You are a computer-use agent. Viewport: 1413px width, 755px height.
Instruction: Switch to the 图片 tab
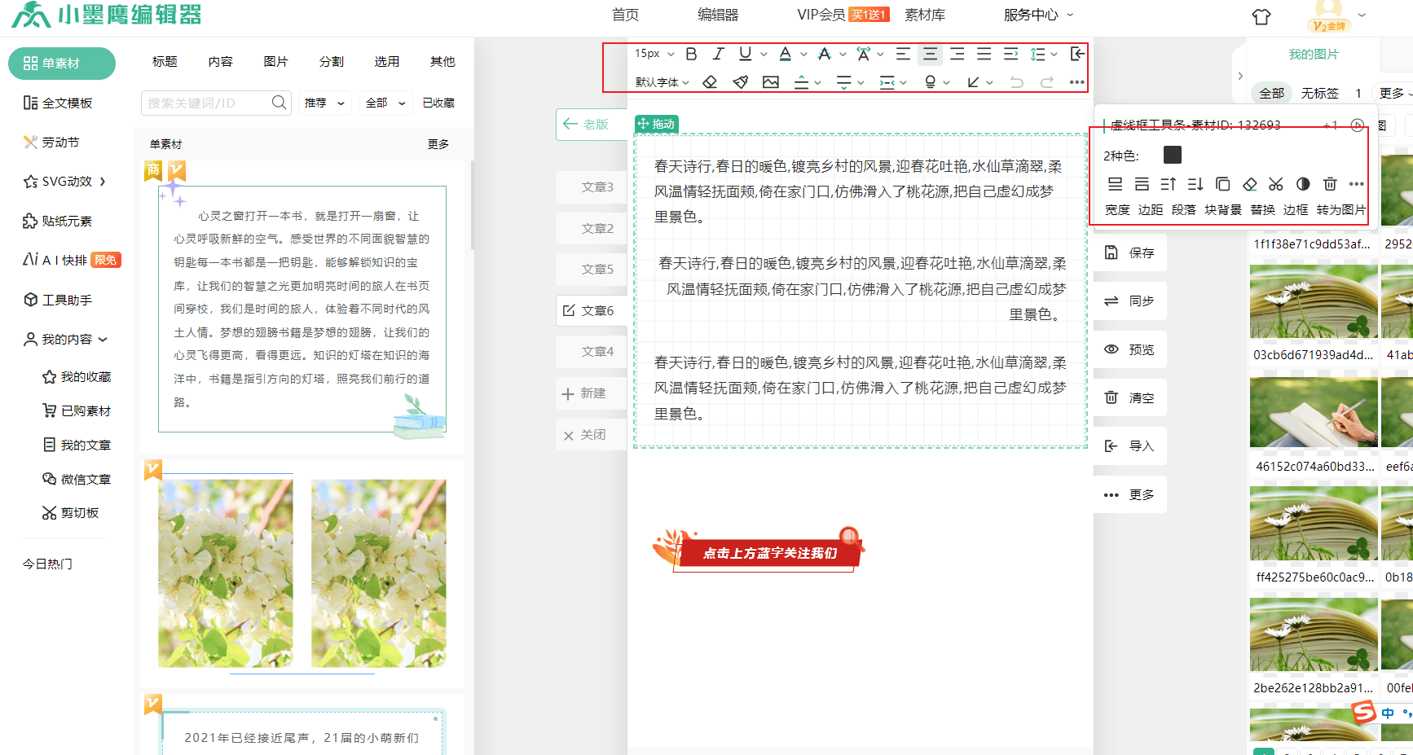click(x=275, y=62)
